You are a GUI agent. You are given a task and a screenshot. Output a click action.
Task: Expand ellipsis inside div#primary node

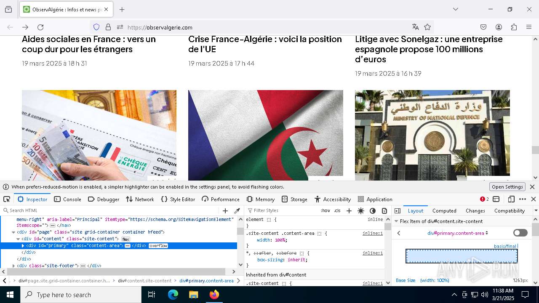[128, 246]
